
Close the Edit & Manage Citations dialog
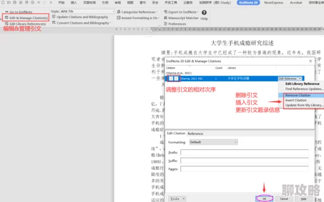tap(310, 61)
